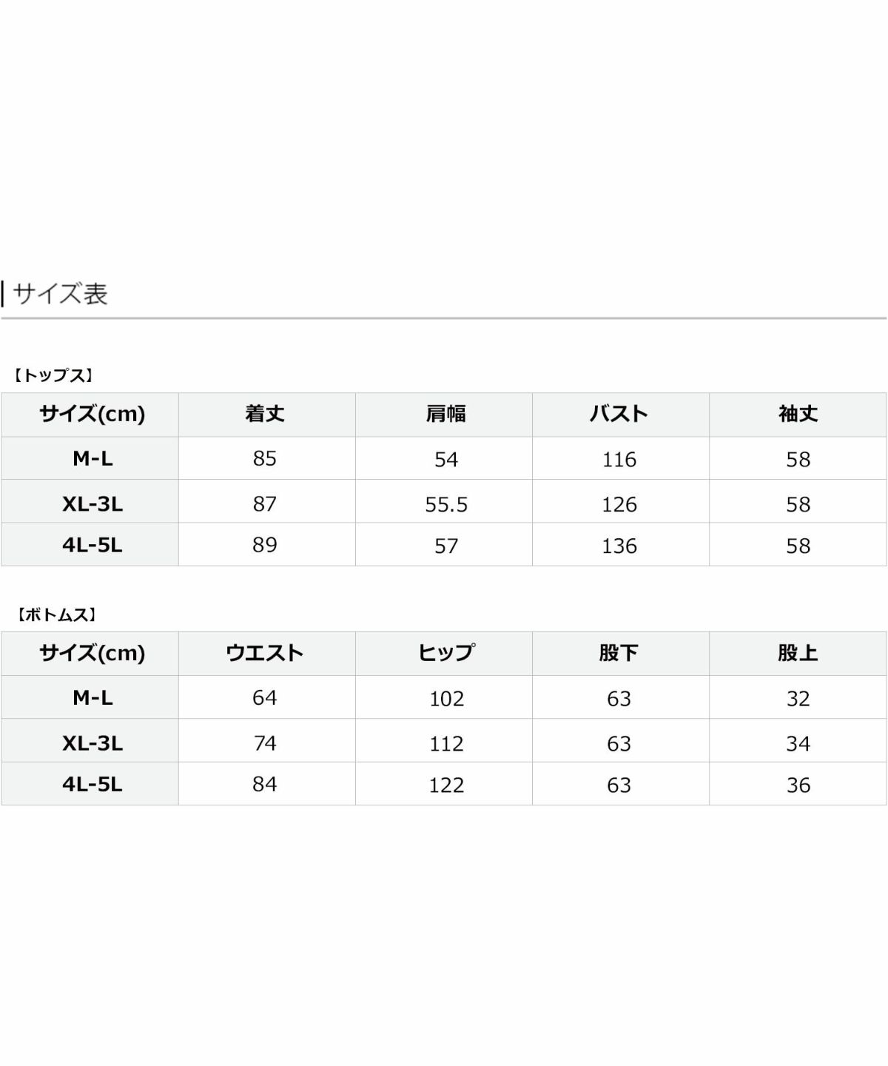Select the バスト column header

pos(619,414)
